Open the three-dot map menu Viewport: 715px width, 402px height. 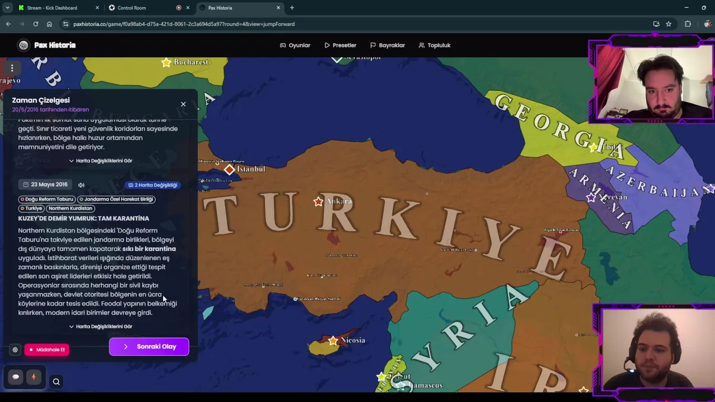coord(12,68)
